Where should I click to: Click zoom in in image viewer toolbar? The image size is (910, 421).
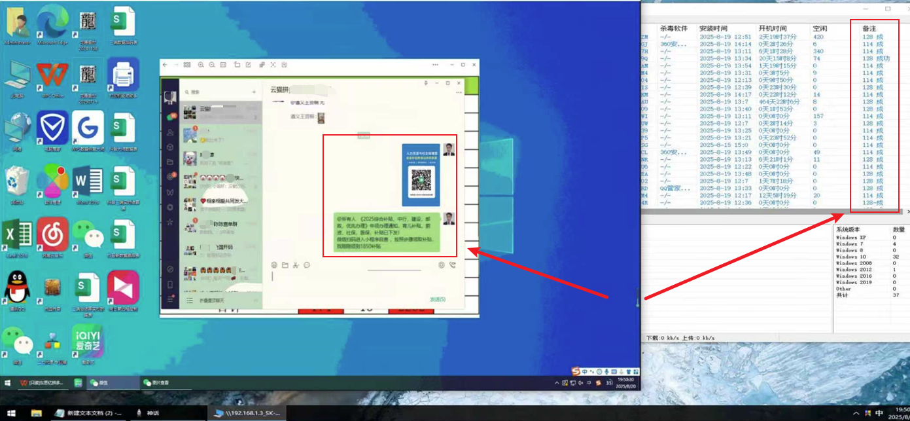point(201,65)
